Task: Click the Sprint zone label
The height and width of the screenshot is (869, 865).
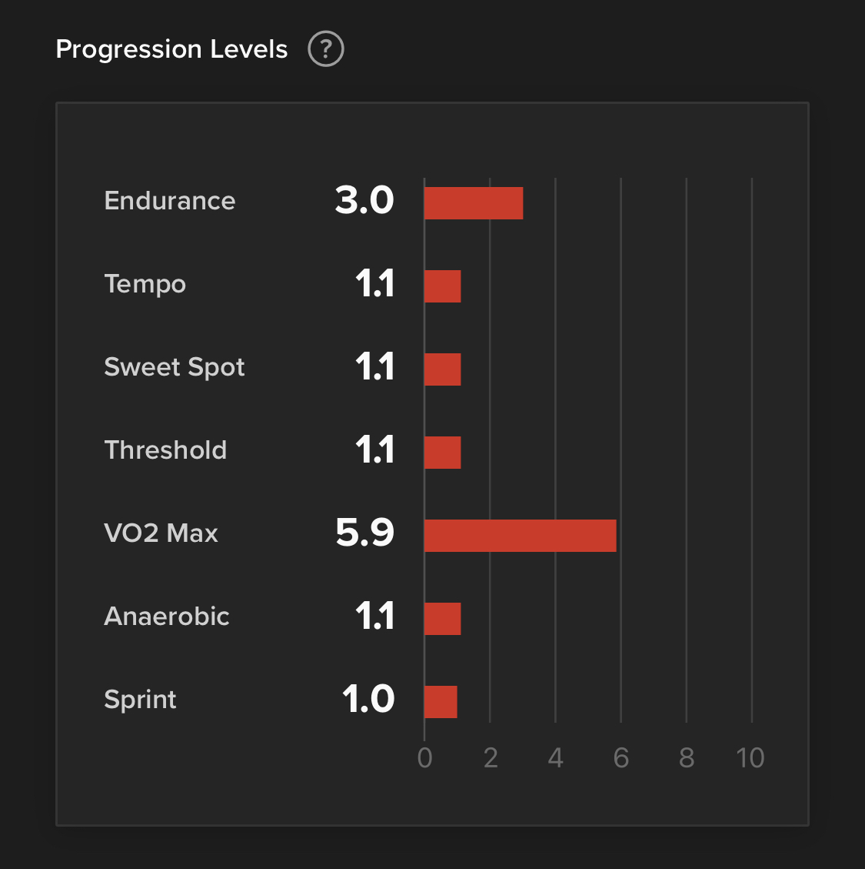Action: tap(140, 700)
